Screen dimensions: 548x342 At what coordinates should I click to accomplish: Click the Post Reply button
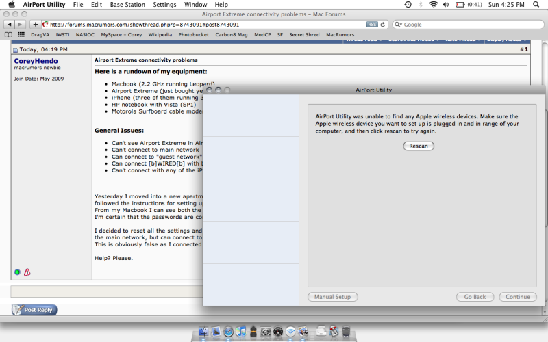click(34, 310)
